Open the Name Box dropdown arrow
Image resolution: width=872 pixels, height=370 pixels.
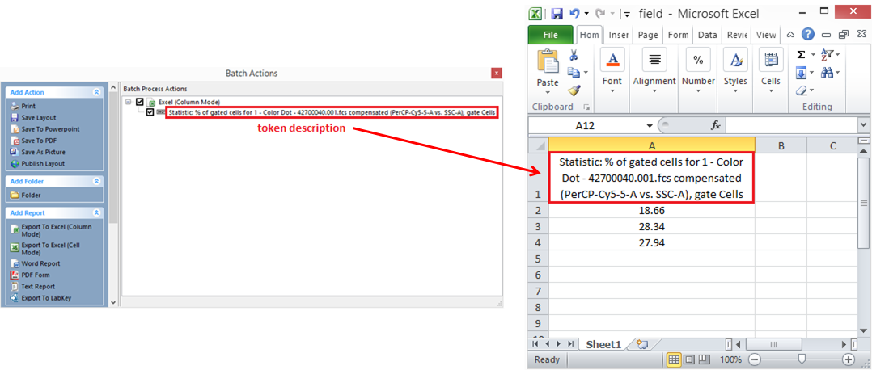(x=650, y=126)
